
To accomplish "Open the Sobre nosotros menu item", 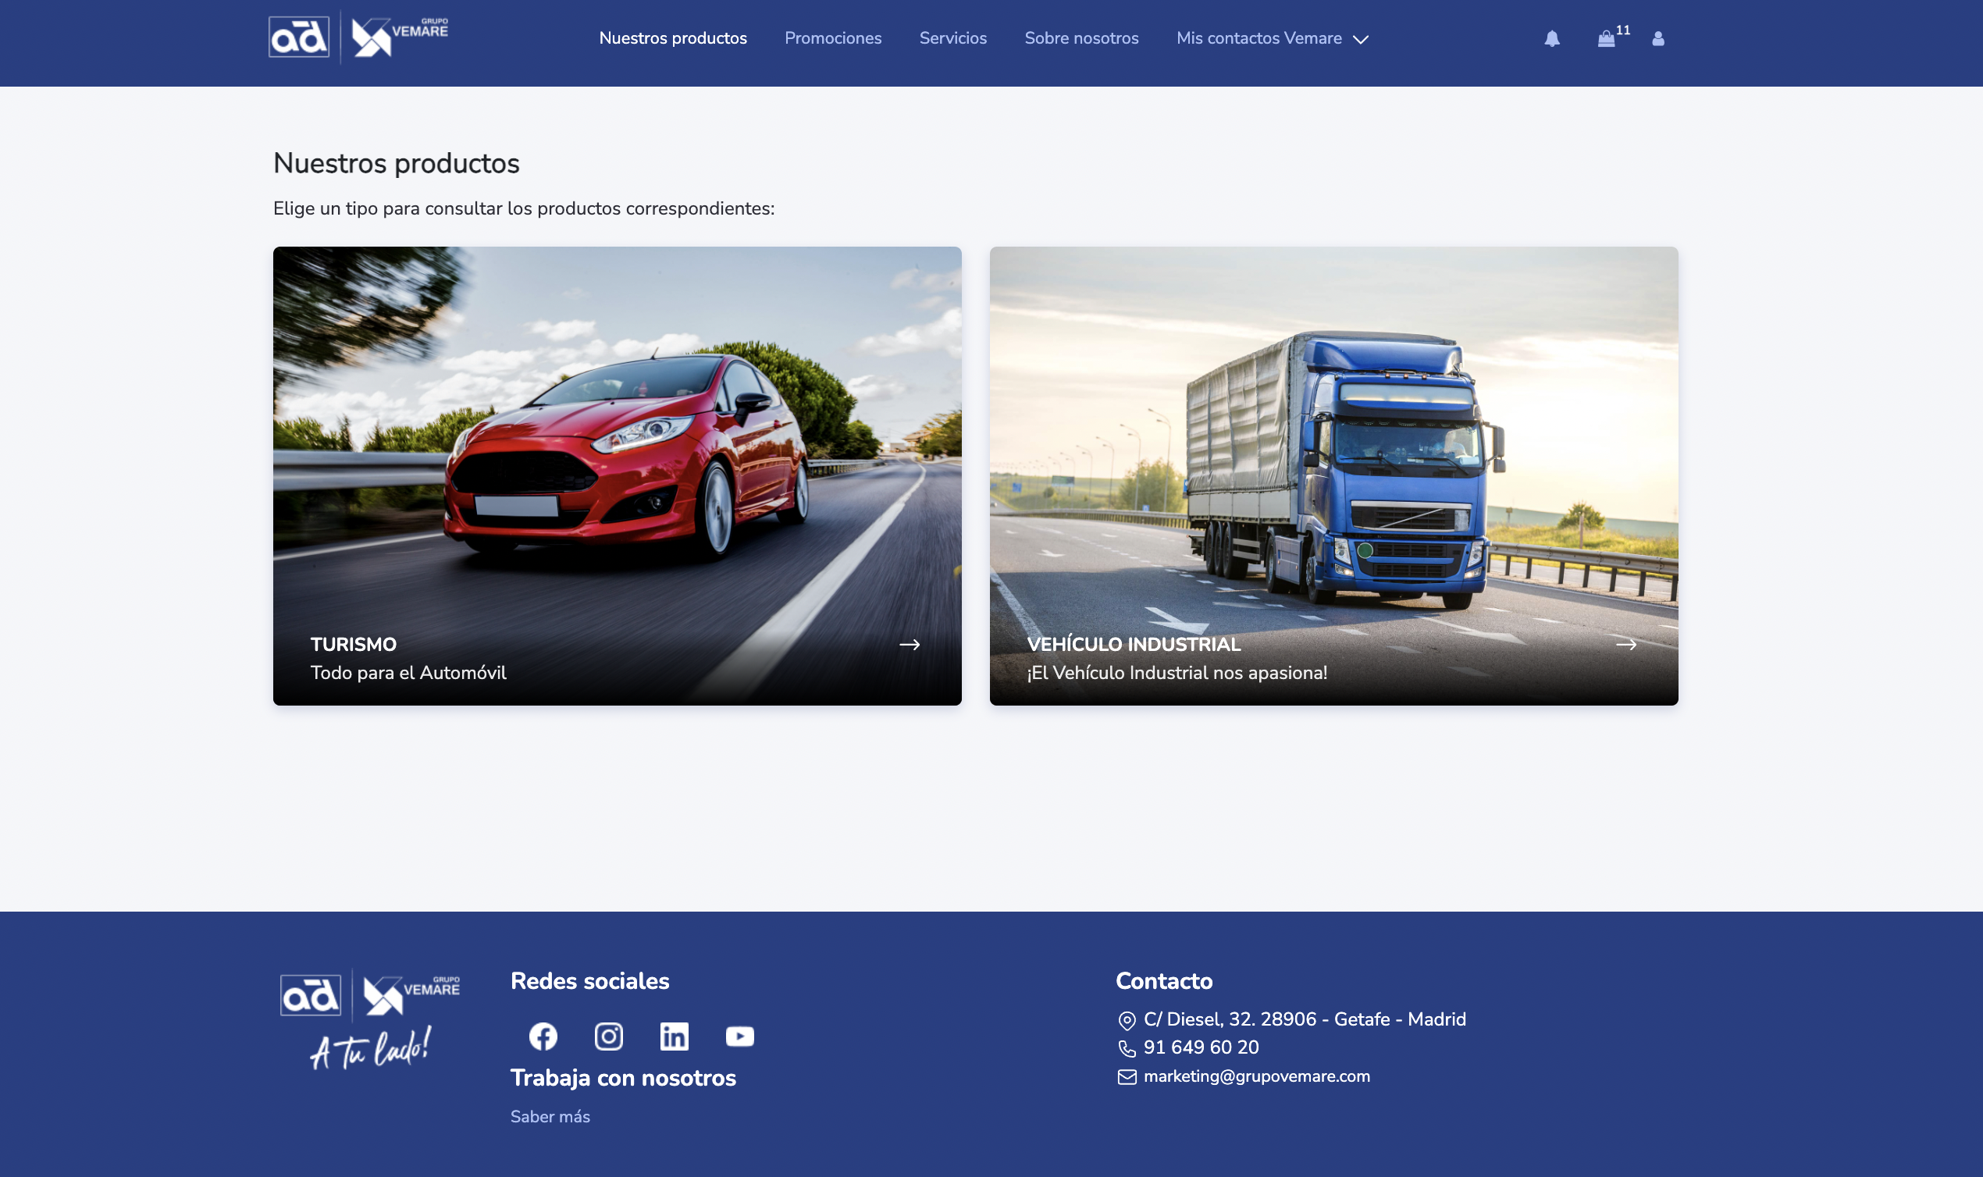I will point(1081,38).
